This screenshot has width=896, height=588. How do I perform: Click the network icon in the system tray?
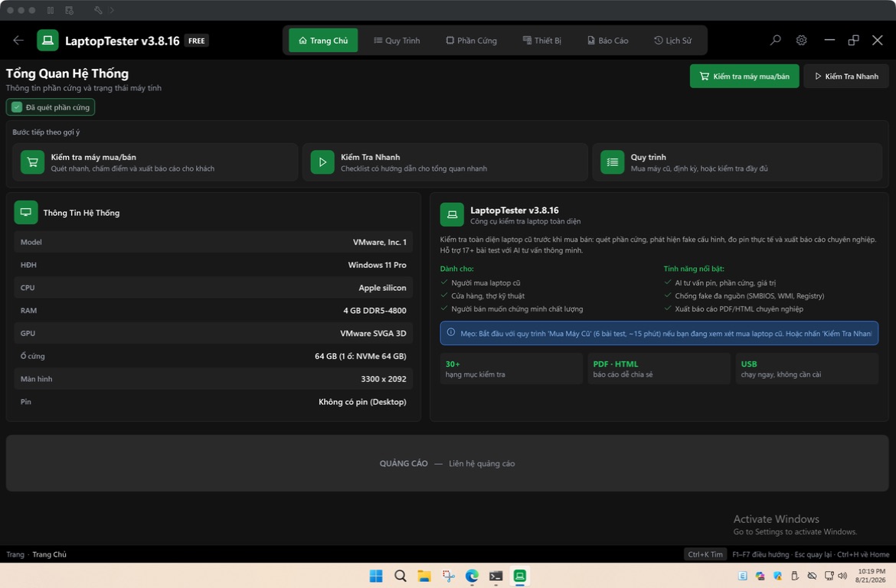(x=829, y=576)
